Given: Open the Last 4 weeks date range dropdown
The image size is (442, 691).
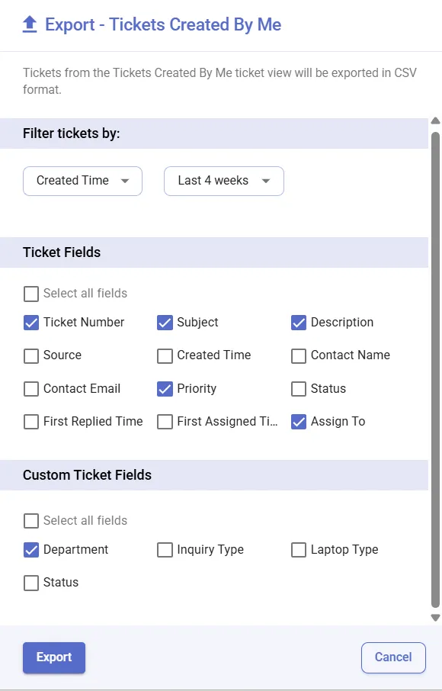Looking at the screenshot, I should 223,181.
